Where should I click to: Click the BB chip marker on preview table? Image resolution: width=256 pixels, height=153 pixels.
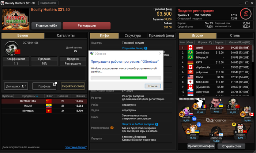194,119
